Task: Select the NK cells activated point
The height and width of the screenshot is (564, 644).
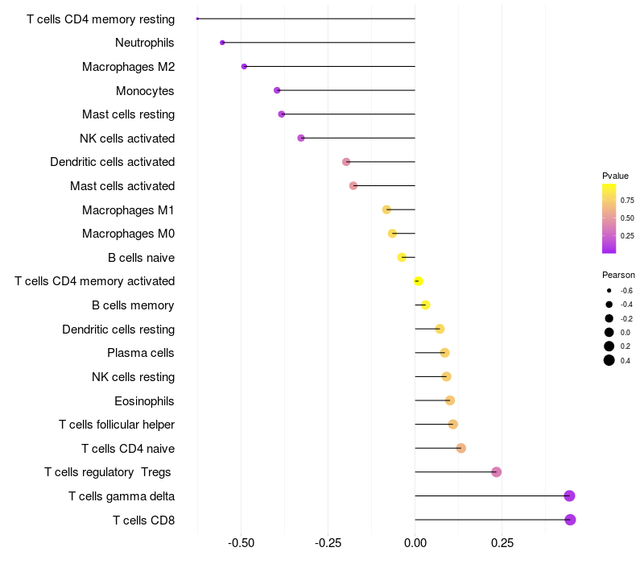Action: click(x=301, y=138)
